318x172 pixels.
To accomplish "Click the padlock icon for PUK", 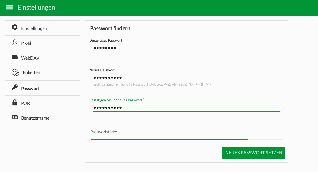I will pyautogui.click(x=15, y=103).
